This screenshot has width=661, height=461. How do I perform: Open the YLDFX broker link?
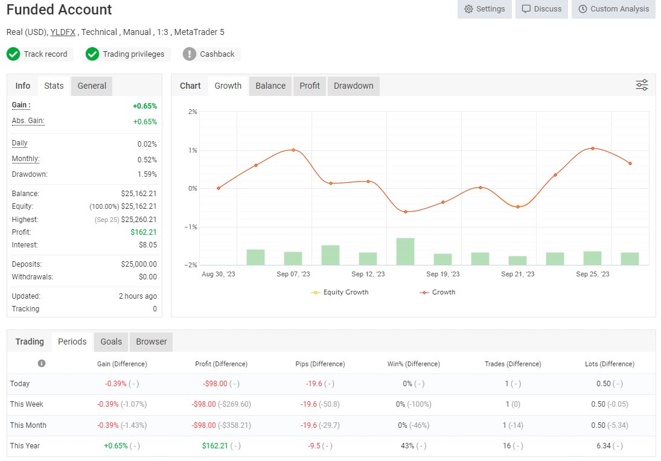pos(63,32)
